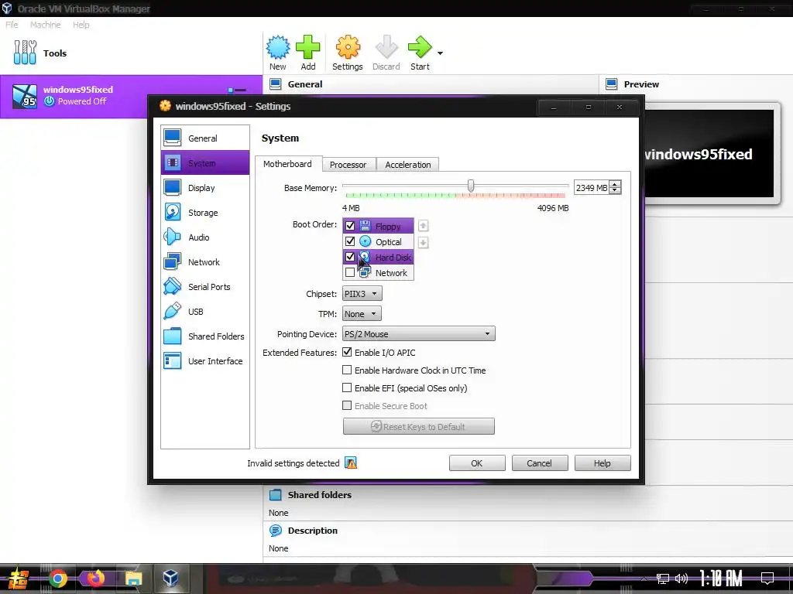The width and height of the screenshot is (793, 594).
Task: Click the New virtual machine icon
Action: (278, 47)
